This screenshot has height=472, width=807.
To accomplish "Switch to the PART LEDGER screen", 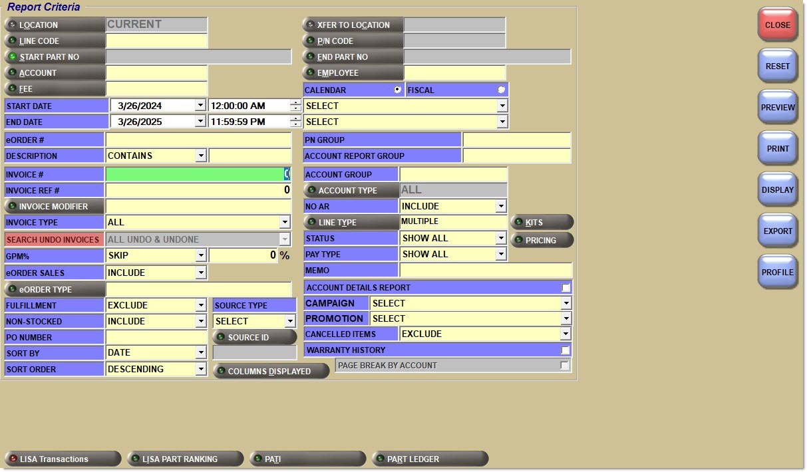I will click(x=430, y=459).
